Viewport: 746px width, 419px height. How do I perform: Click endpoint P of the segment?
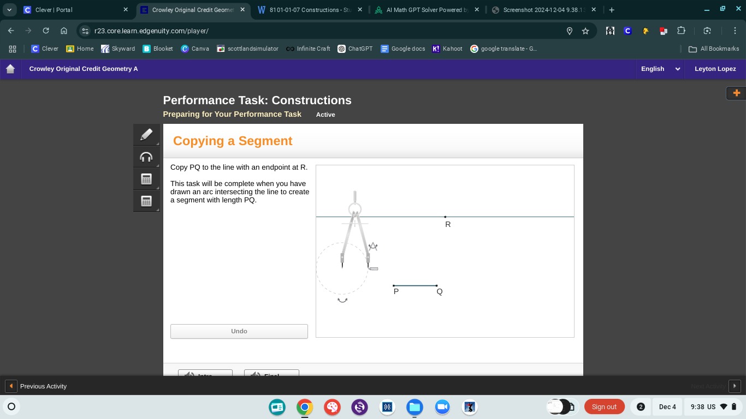pyautogui.click(x=394, y=285)
